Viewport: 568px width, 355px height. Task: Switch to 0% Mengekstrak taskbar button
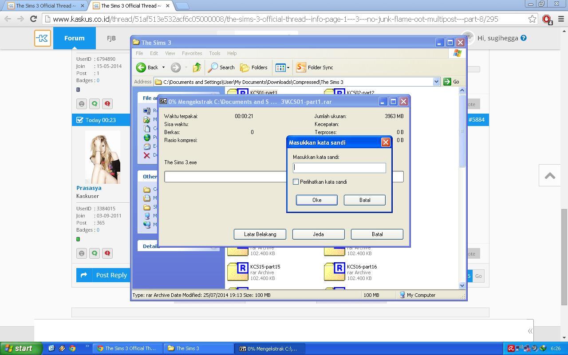[270, 349]
